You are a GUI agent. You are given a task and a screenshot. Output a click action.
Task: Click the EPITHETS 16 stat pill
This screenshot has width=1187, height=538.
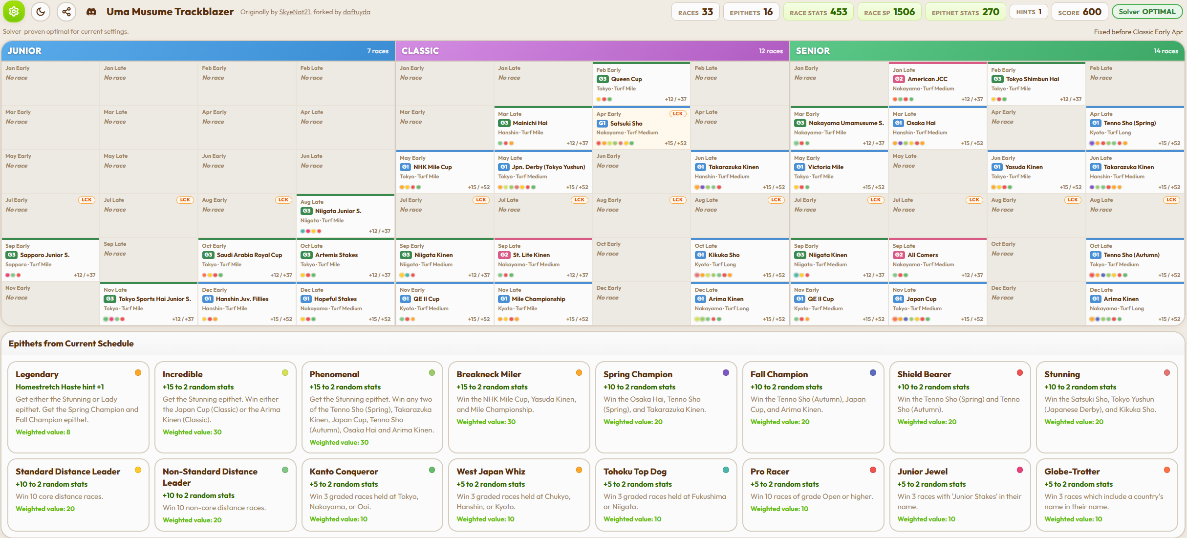751,12
